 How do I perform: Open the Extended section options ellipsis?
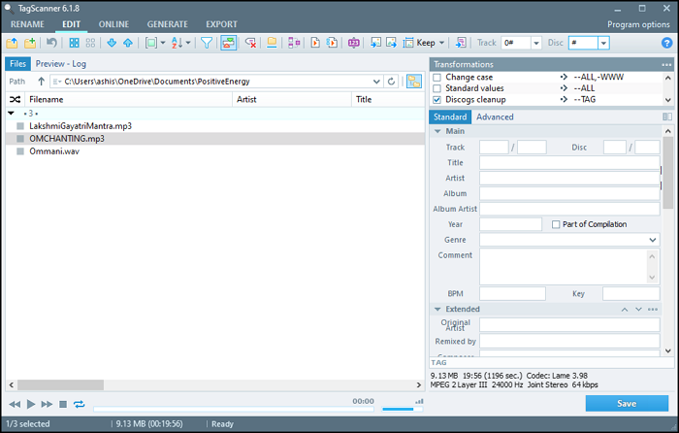tap(653, 309)
